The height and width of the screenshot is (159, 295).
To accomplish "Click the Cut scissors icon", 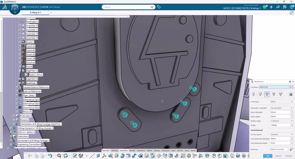I will coord(30,156).
